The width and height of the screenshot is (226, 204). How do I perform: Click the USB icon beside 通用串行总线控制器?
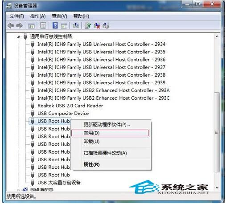[25, 37]
